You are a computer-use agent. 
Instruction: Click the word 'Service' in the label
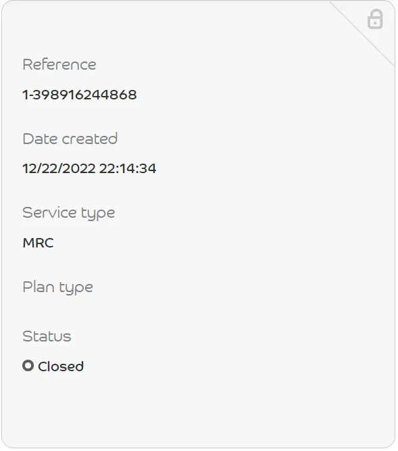50,213
